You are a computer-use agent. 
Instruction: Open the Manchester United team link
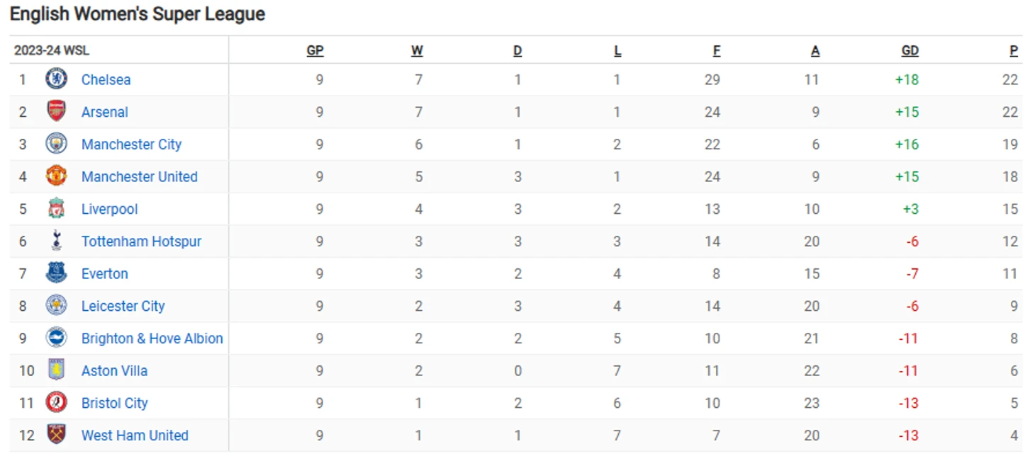pos(140,176)
